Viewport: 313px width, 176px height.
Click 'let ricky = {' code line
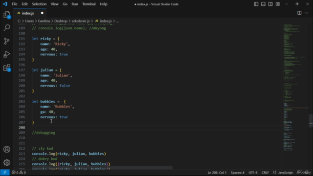point(45,39)
